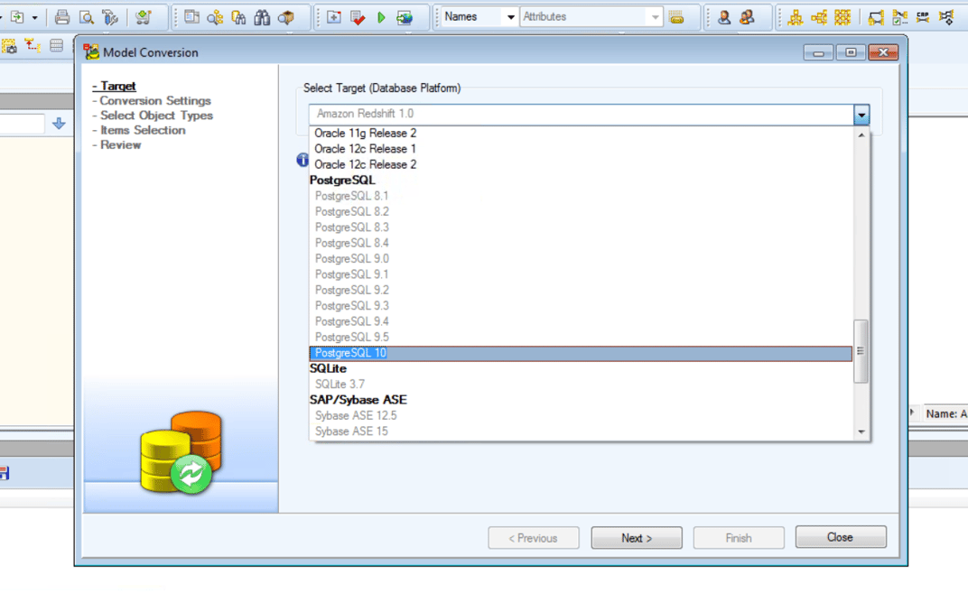Click the grey table rows icon

[x=56, y=46]
